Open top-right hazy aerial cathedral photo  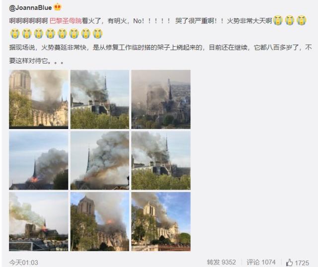click(161, 99)
